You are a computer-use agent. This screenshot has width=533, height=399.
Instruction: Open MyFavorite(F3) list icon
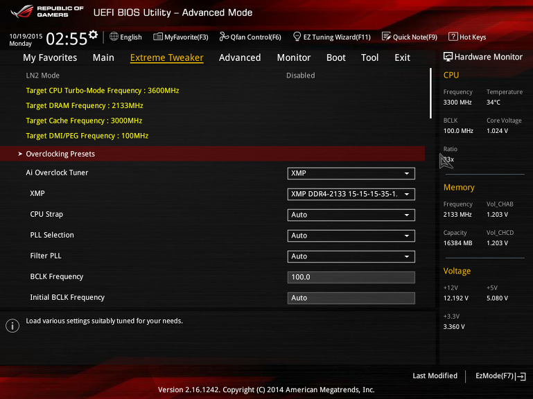158,37
